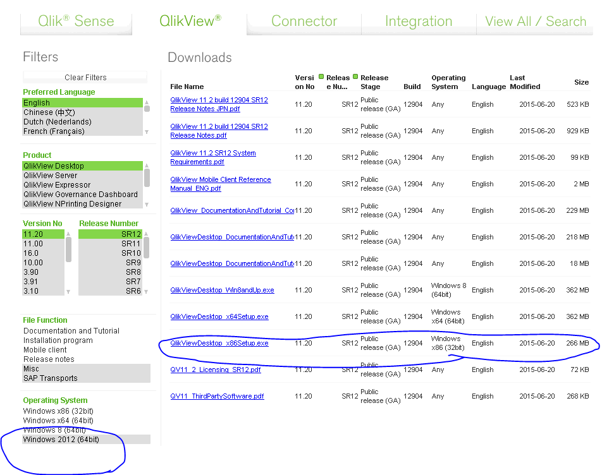The width and height of the screenshot is (614, 475).
Task: Click the Last Modified column header
Action: (525, 82)
